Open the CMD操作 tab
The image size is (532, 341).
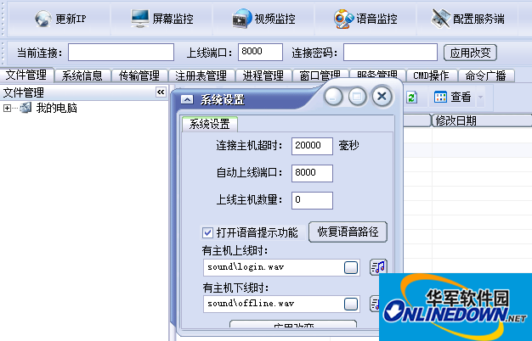point(431,75)
